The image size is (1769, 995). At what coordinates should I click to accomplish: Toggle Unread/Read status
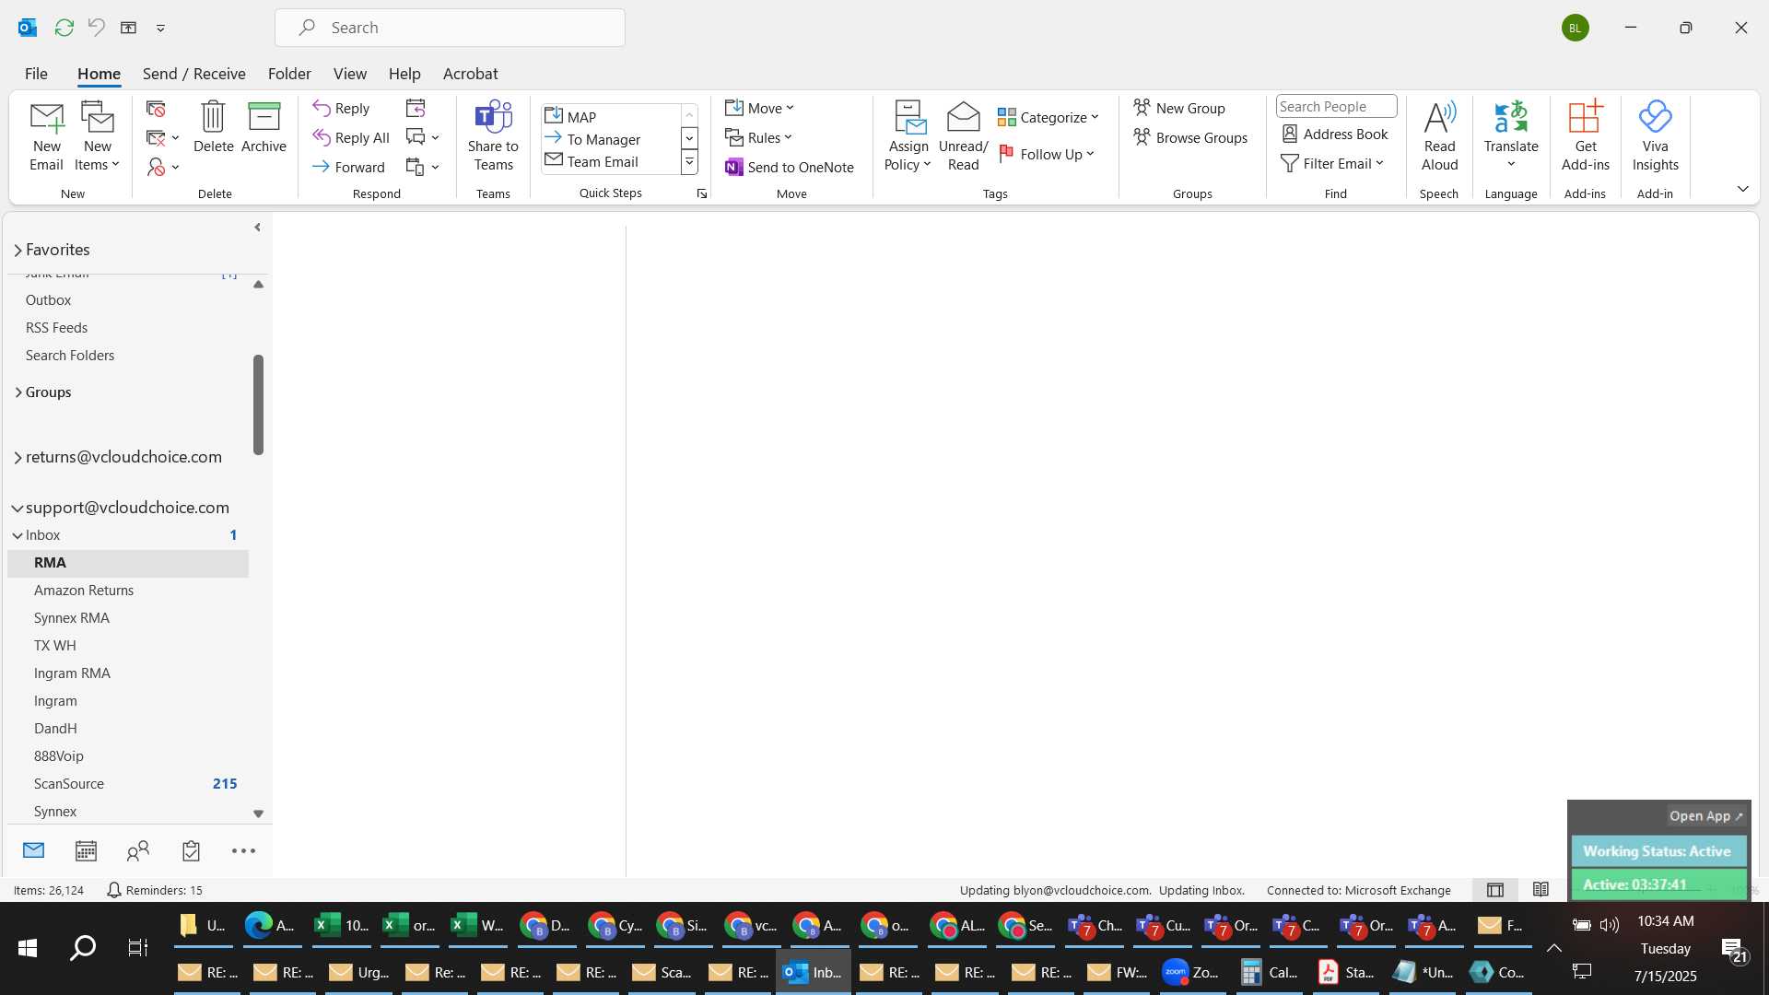tap(963, 136)
